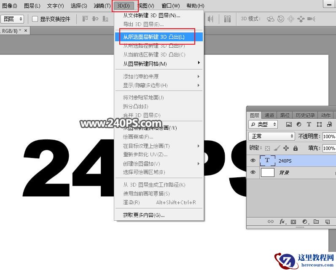The width and height of the screenshot is (336, 270).
Task: Open the 文字(Y) menu
Action: coord(55,6)
